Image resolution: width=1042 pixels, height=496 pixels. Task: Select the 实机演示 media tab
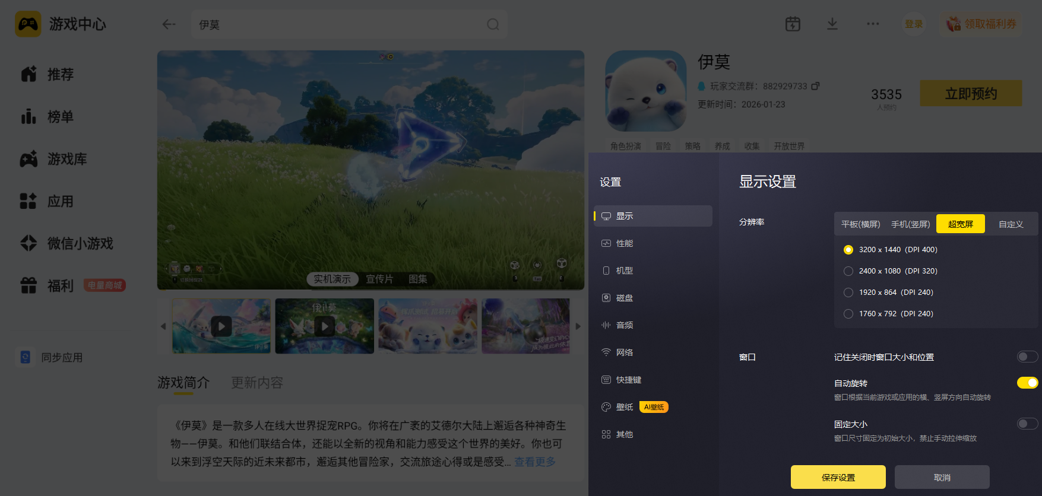(332, 279)
